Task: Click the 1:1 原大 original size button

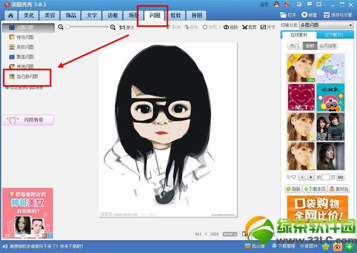Action: pos(127,27)
